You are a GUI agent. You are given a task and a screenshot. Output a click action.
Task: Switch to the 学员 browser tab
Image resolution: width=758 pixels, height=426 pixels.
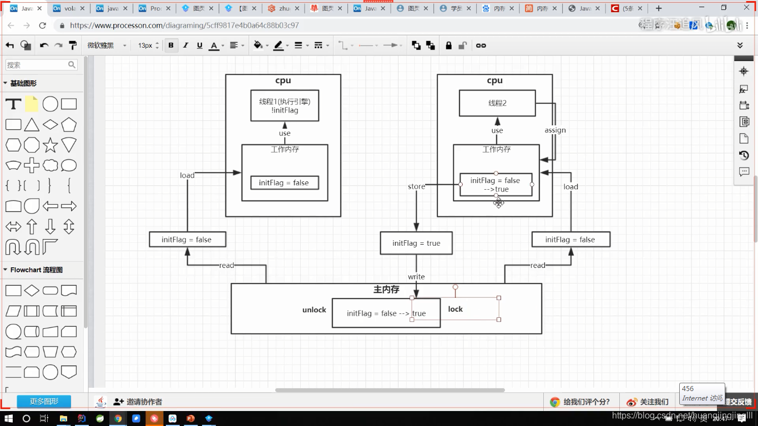456,8
